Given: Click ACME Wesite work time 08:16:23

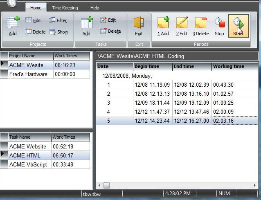Looking at the screenshot, I should pyautogui.click(x=72, y=65).
